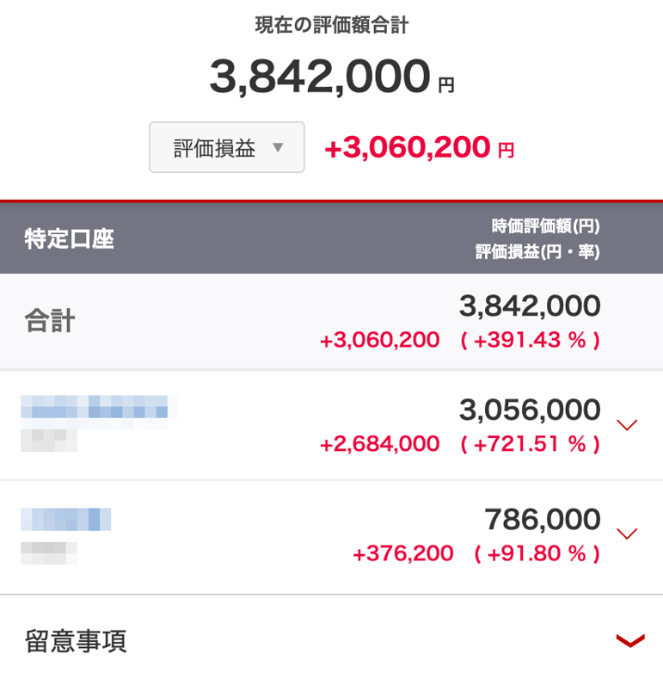663x685 pixels.
Task: Open the 評価損益 dropdown selector
Action: (x=226, y=147)
